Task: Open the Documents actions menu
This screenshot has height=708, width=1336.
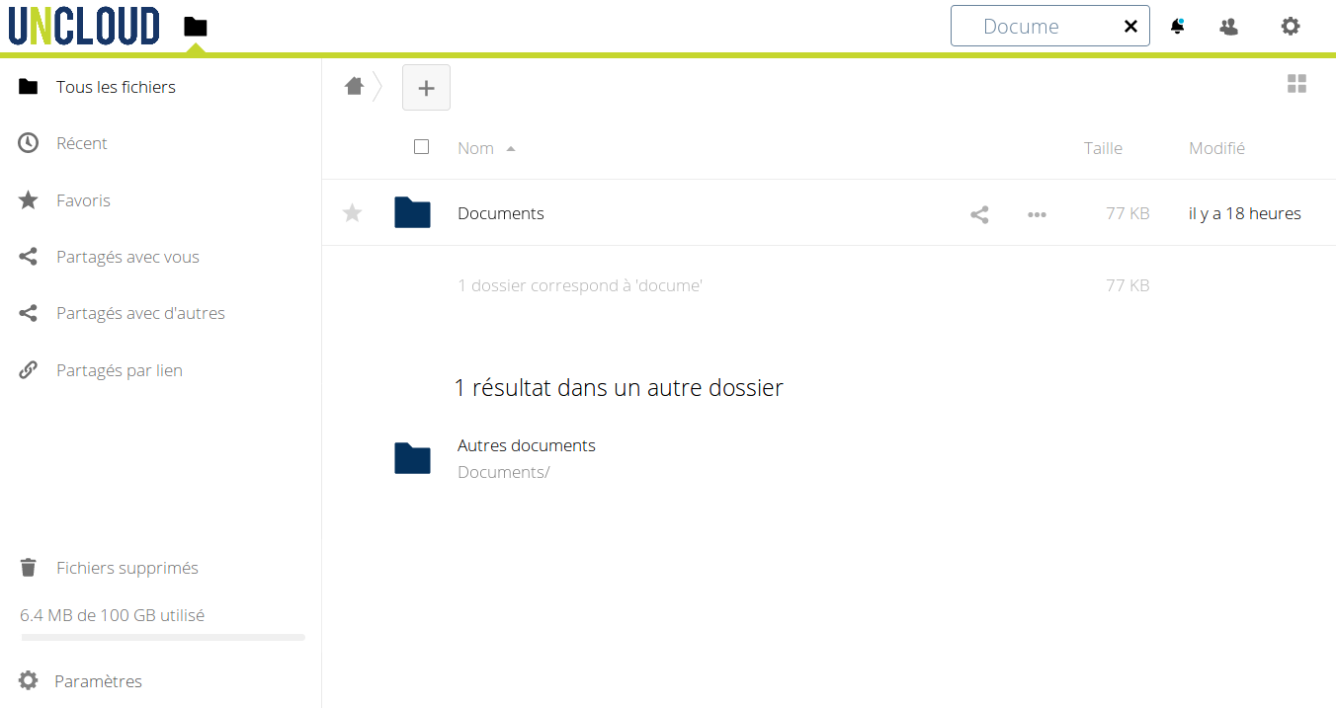Action: 1037,213
